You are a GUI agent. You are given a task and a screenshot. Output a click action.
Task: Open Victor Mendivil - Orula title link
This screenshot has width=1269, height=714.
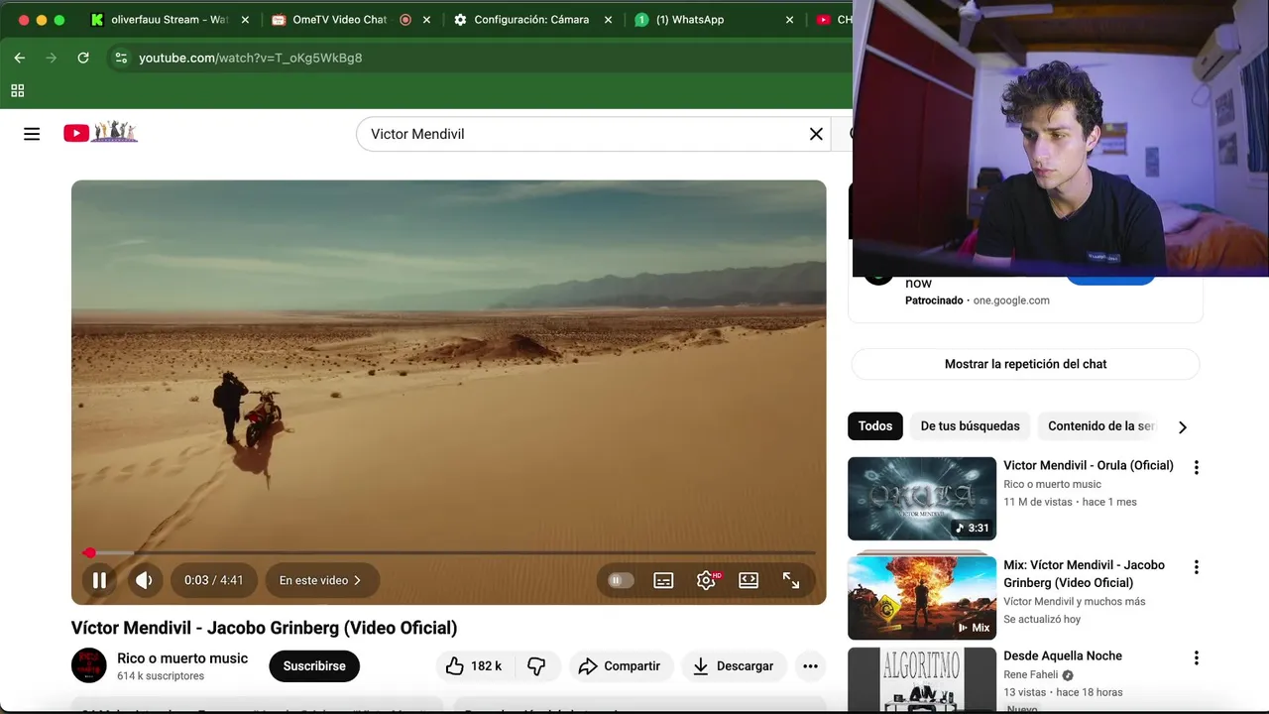[x=1088, y=465]
